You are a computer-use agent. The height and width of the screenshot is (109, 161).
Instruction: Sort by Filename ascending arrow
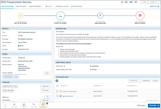point(68,86)
